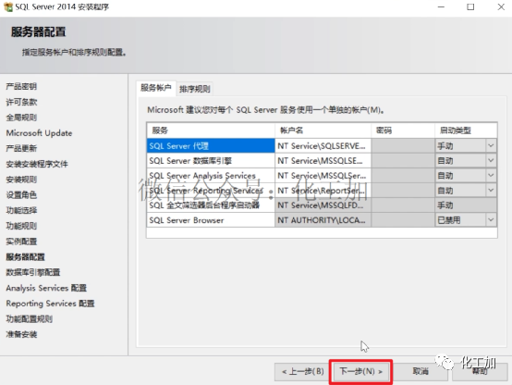Maximize the SQL Server 2014 setup window
This screenshot has width=512, height=385.
click(x=470, y=6)
